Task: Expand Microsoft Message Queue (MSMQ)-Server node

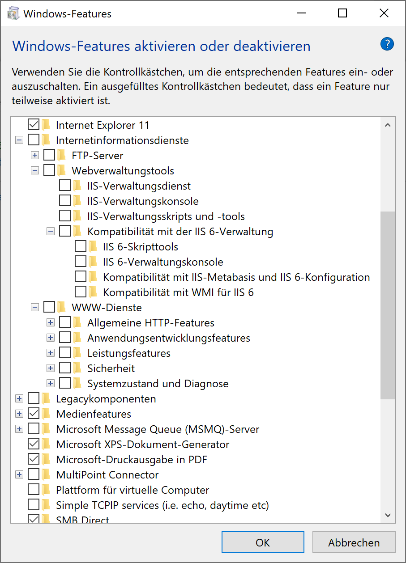Action: 19,429
